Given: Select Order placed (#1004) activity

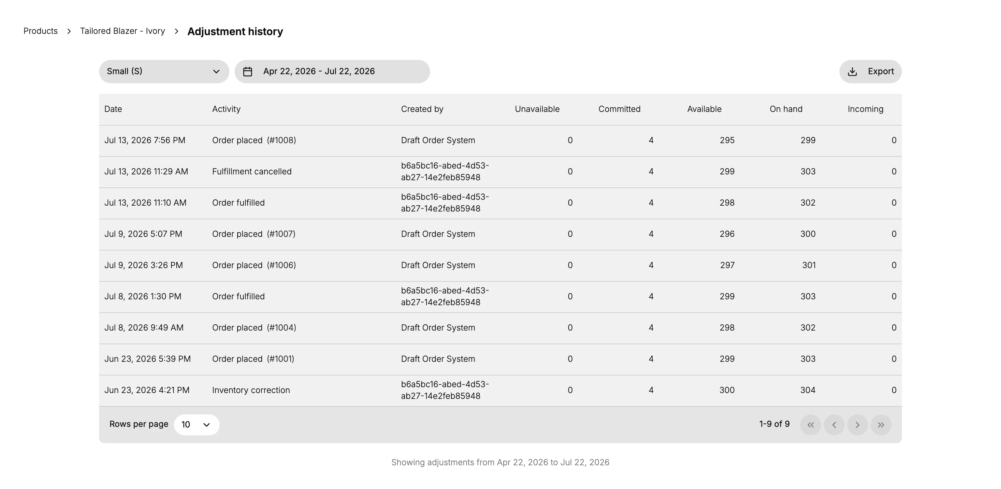Looking at the screenshot, I should click(x=254, y=328).
